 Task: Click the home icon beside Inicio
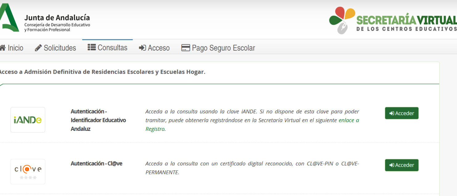2,48
